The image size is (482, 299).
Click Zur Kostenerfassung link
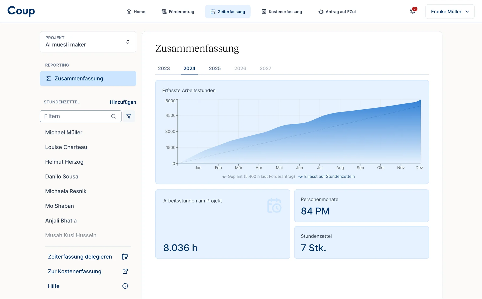coord(74,271)
